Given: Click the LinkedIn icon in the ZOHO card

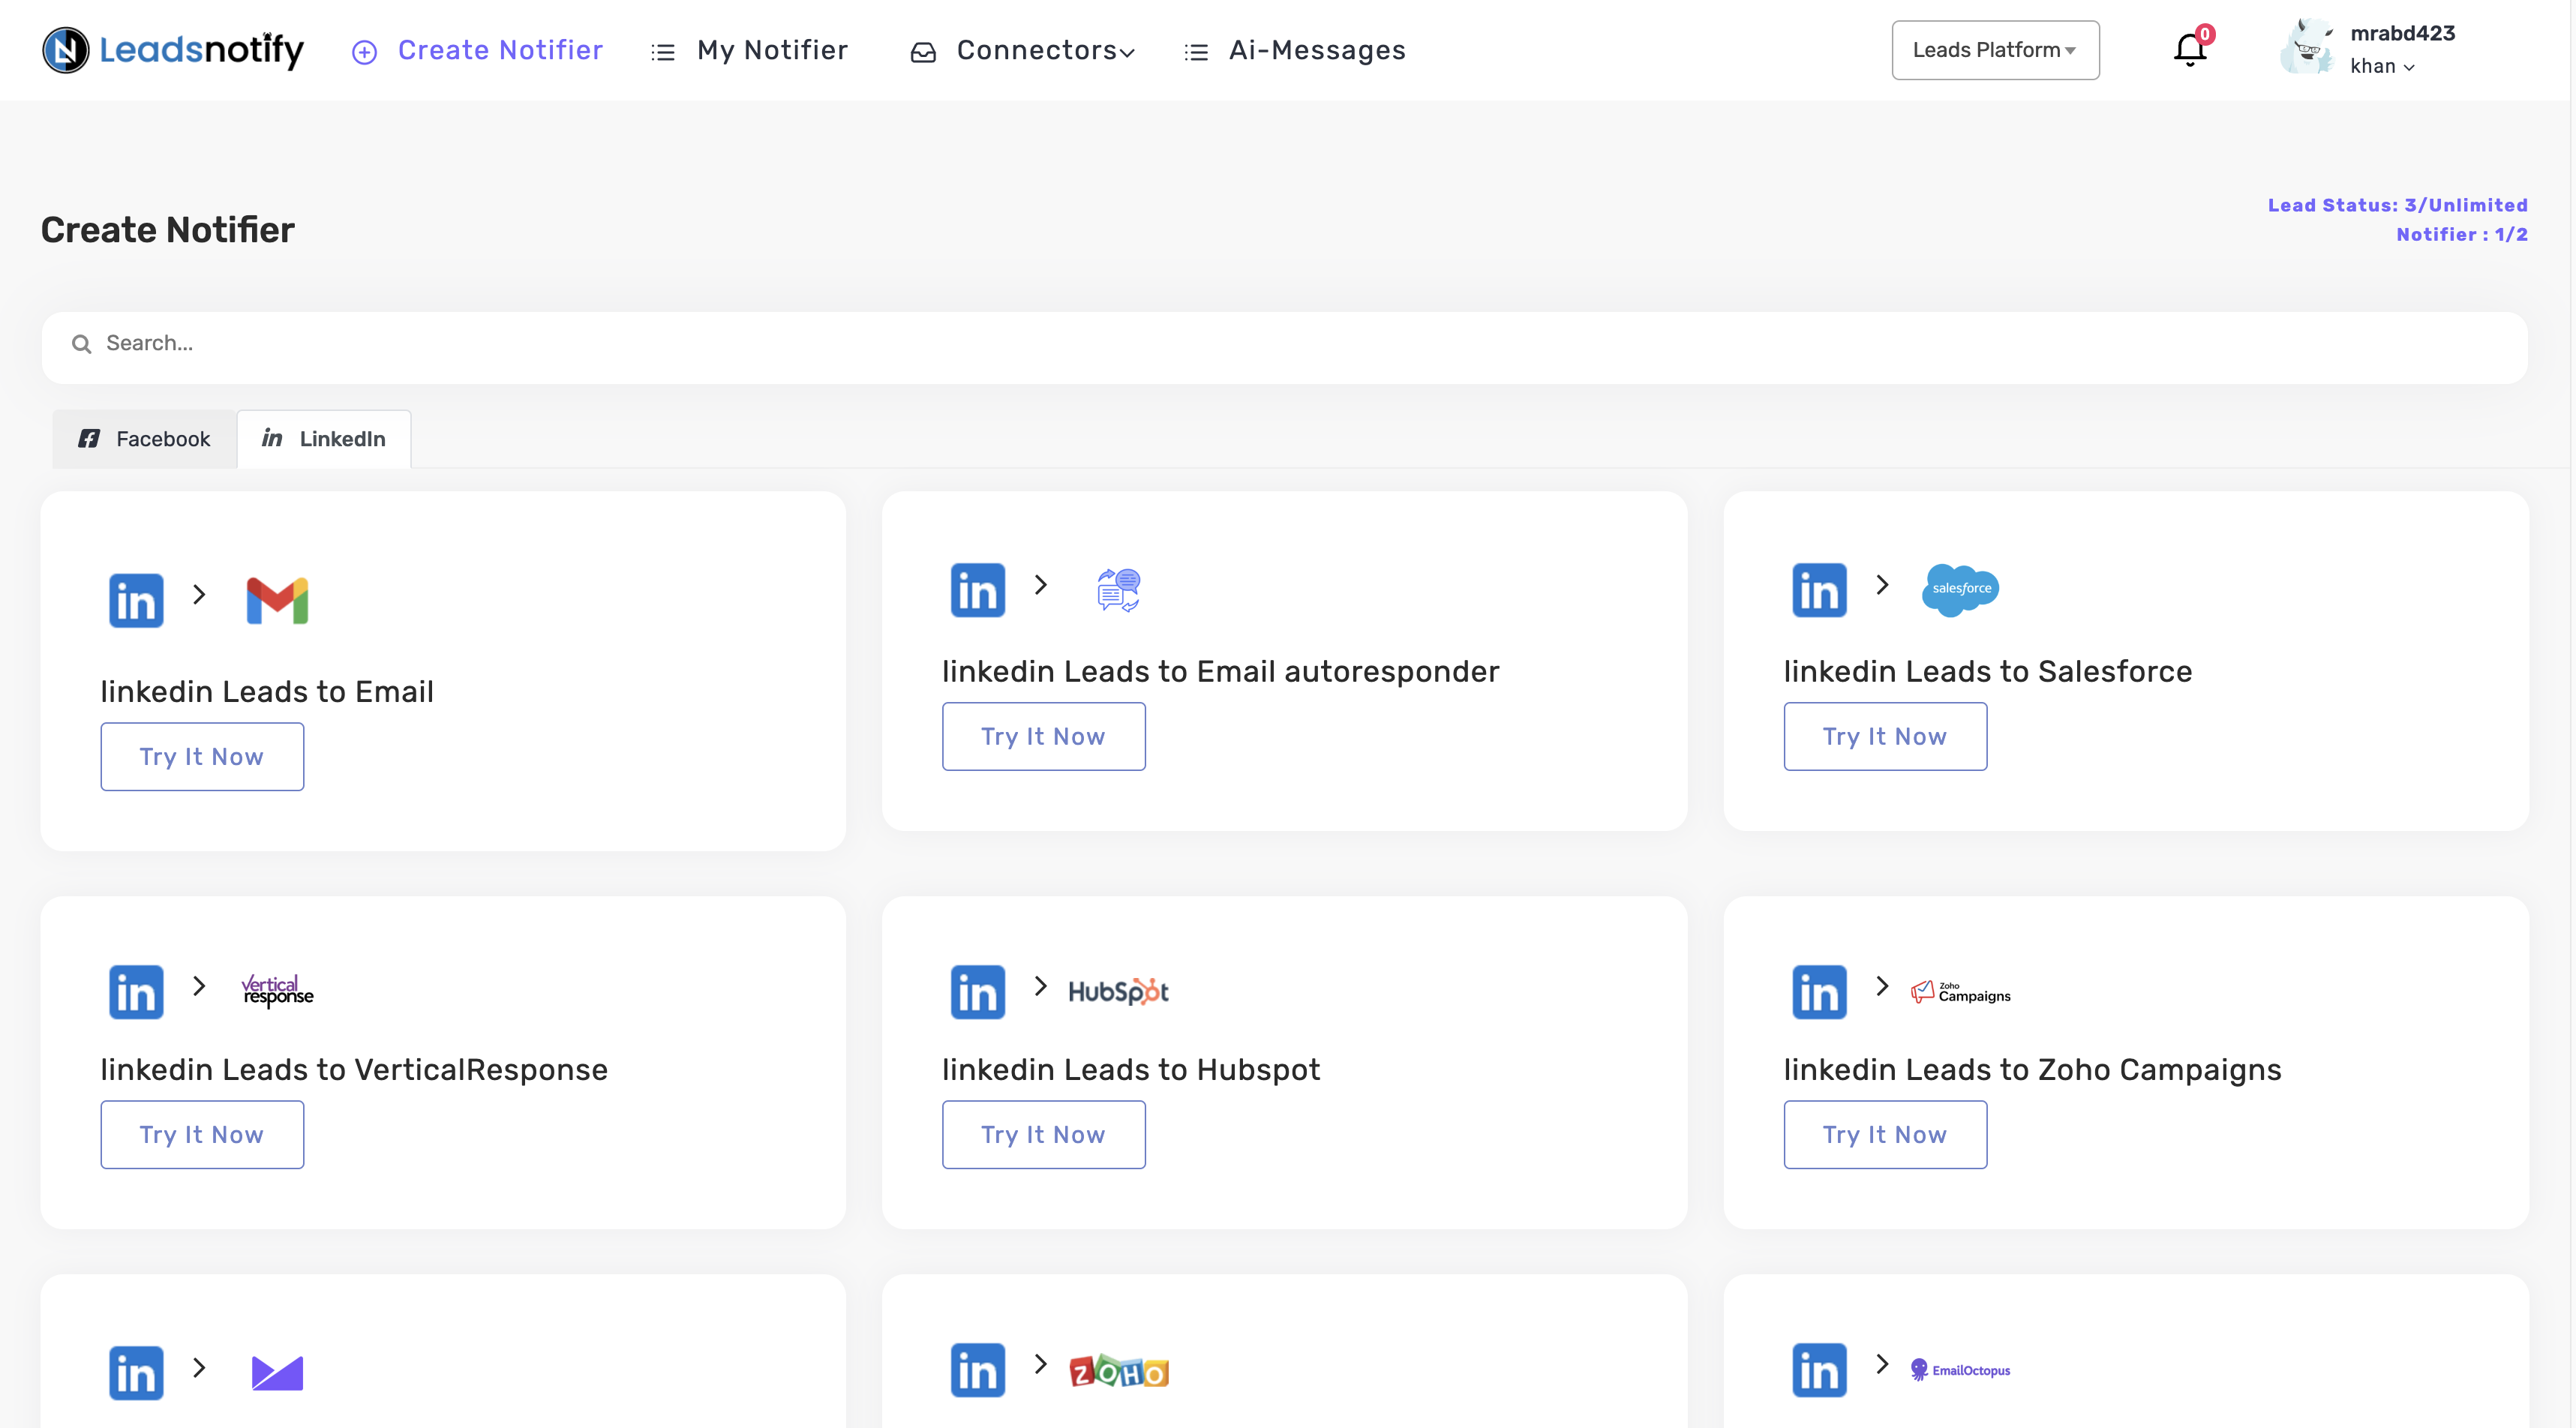Looking at the screenshot, I should [x=977, y=1370].
